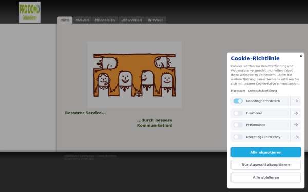Screen dimensions: 308x192
Task: Click the Funktionell label text
Action: click(x=254, y=113)
